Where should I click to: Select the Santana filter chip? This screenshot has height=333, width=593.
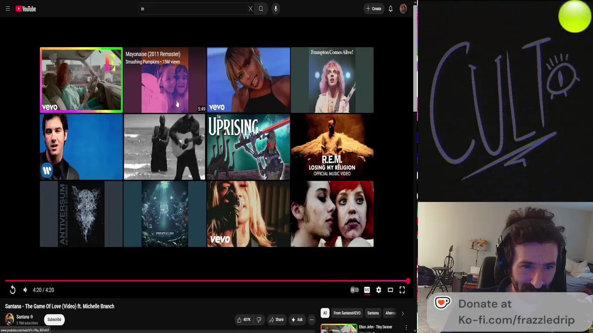pos(373,313)
